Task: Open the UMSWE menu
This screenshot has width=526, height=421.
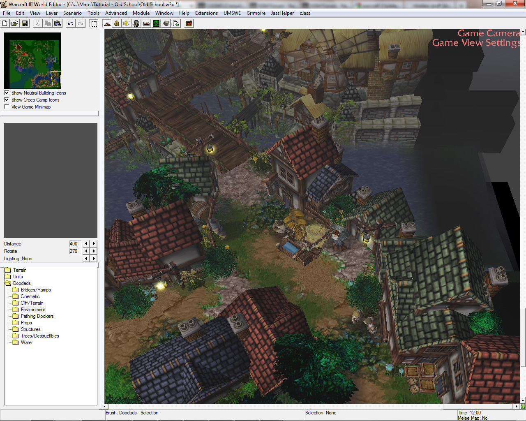Action: coord(232,13)
